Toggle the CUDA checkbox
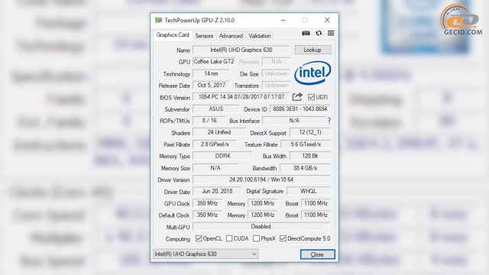This screenshot has width=489, height=275. [229, 238]
